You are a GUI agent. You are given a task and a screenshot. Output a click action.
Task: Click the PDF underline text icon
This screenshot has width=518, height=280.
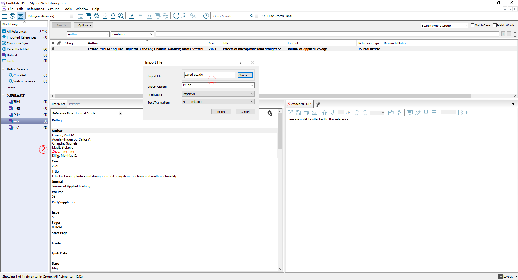click(x=426, y=113)
